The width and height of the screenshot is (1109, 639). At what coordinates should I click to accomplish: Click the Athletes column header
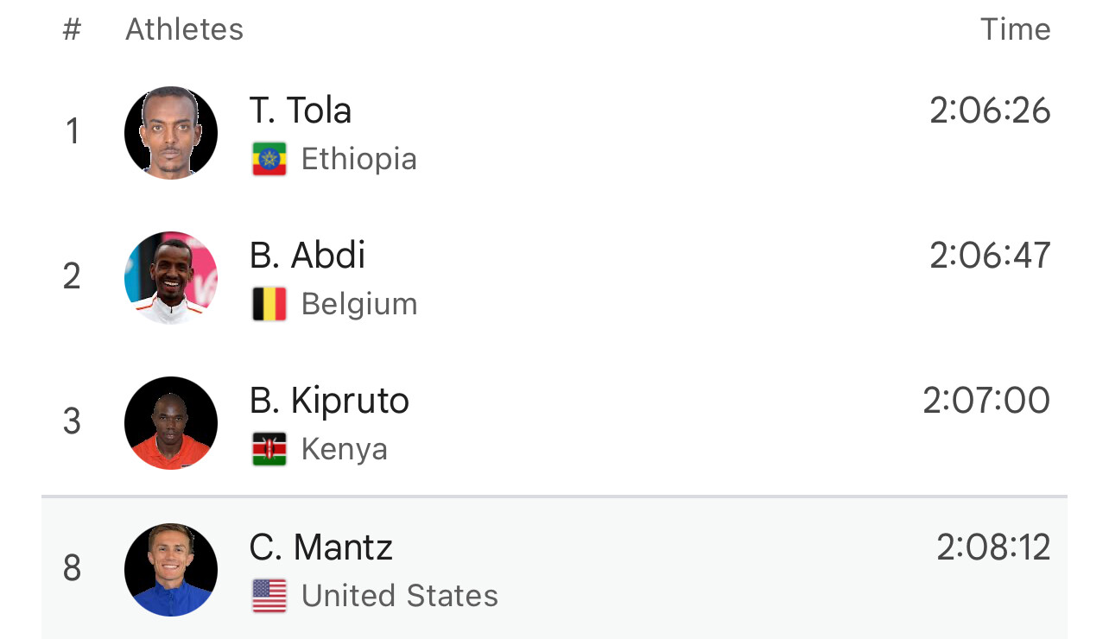pos(185,29)
